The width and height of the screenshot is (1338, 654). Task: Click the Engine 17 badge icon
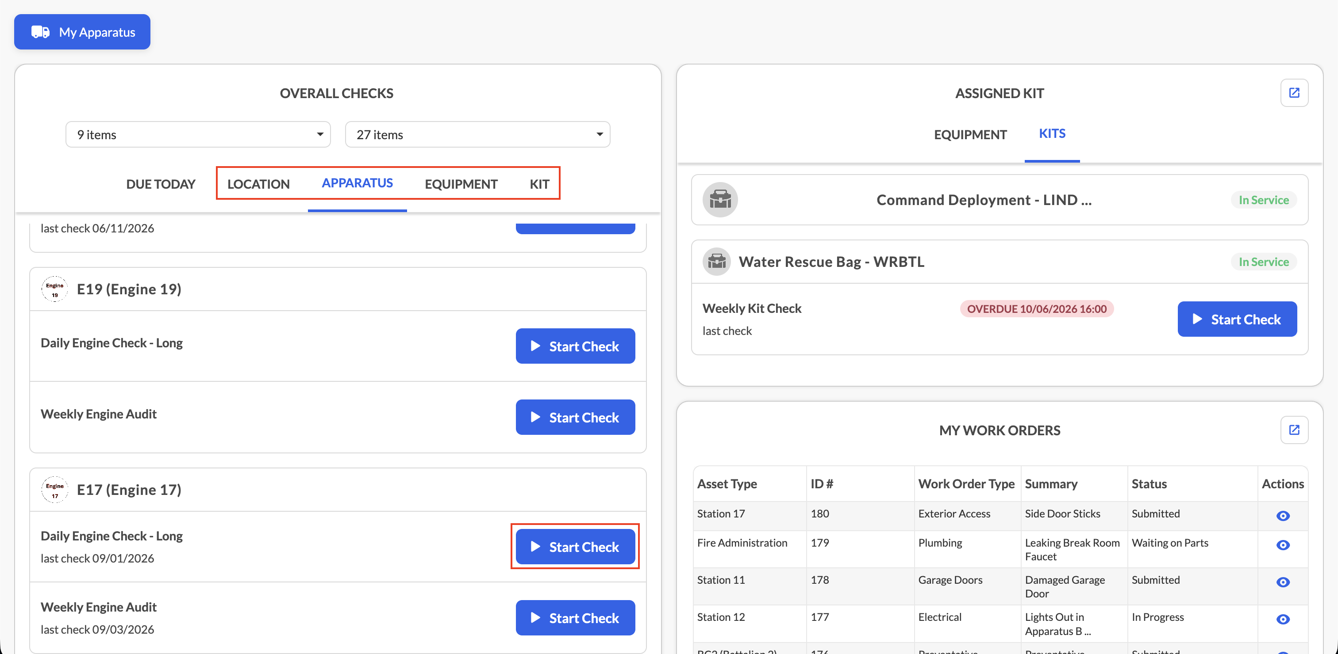pyautogui.click(x=54, y=490)
